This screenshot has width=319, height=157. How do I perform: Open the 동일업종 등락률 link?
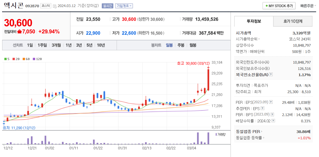[x=249, y=138]
